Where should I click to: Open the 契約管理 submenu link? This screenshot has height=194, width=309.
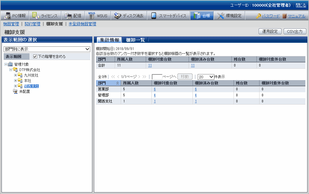tap(32, 24)
